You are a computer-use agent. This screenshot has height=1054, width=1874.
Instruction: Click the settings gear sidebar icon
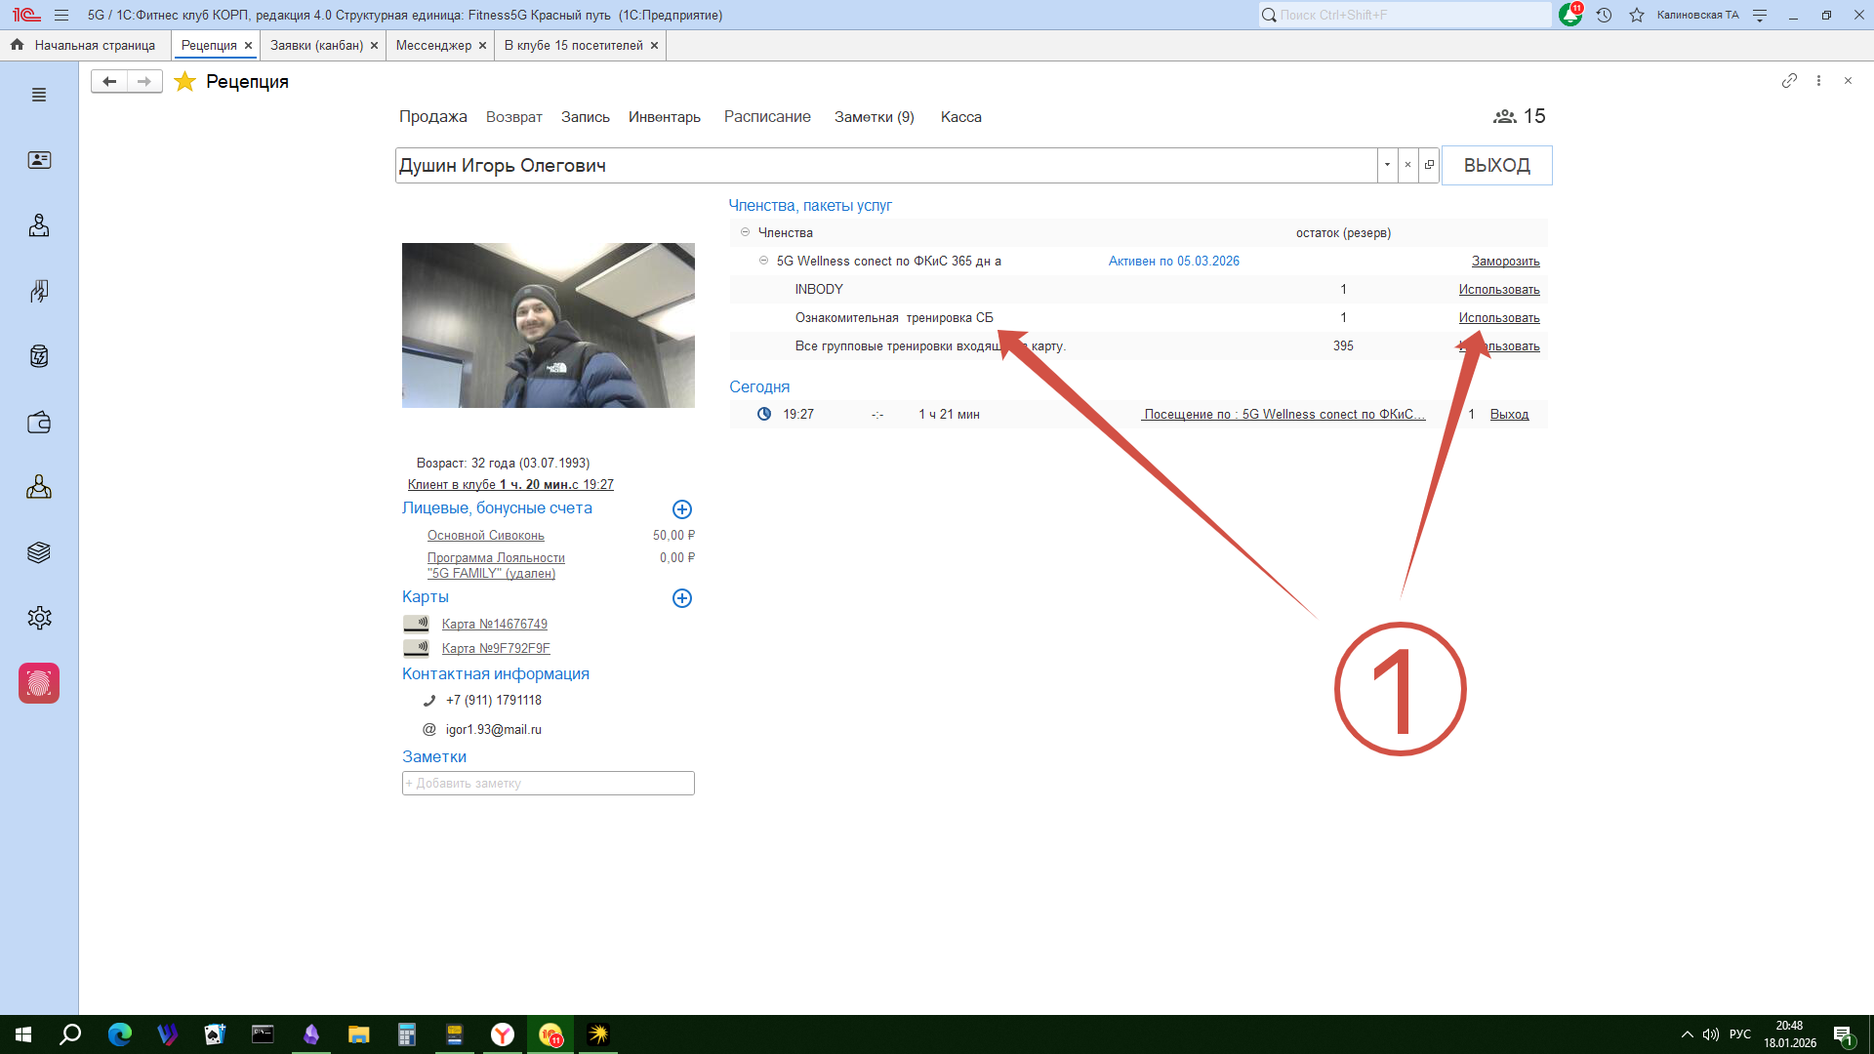(x=39, y=618)
